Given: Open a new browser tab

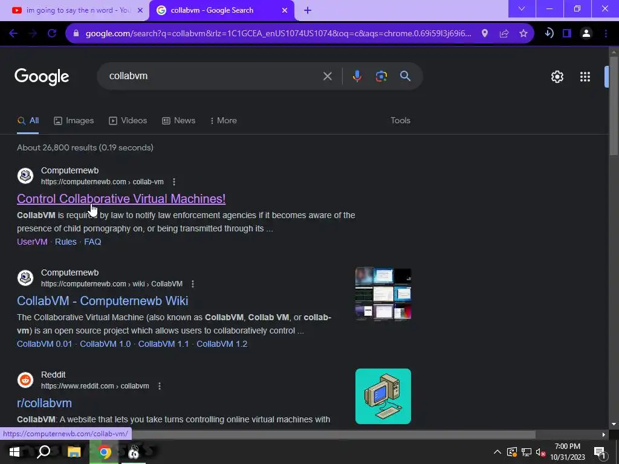Looking at the screenshot, I should (x=308, y=10).
